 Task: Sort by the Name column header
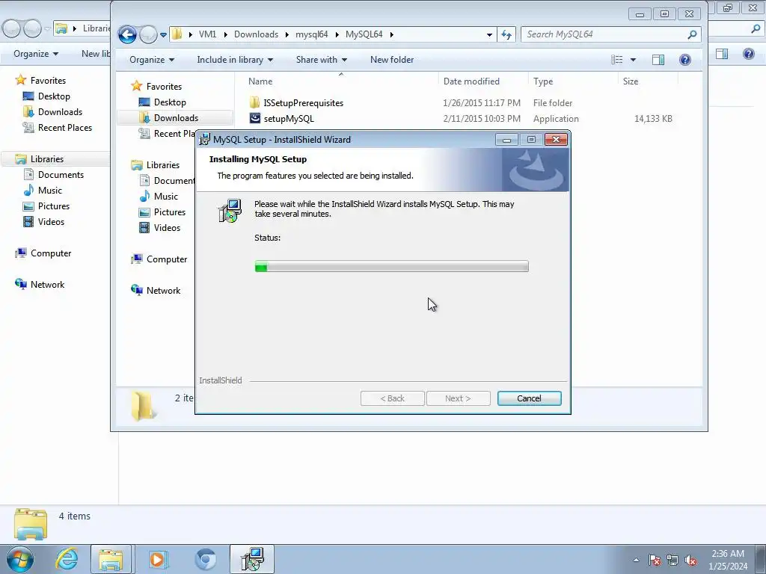click(x=260, y=81)
